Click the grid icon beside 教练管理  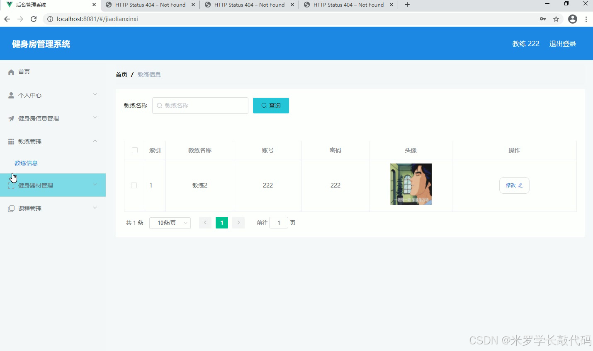11,141
